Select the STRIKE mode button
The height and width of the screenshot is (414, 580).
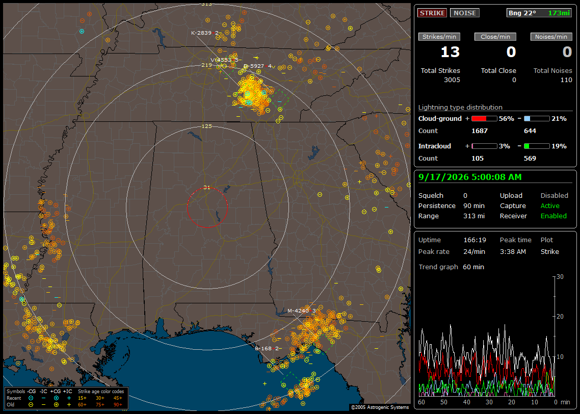432,13
